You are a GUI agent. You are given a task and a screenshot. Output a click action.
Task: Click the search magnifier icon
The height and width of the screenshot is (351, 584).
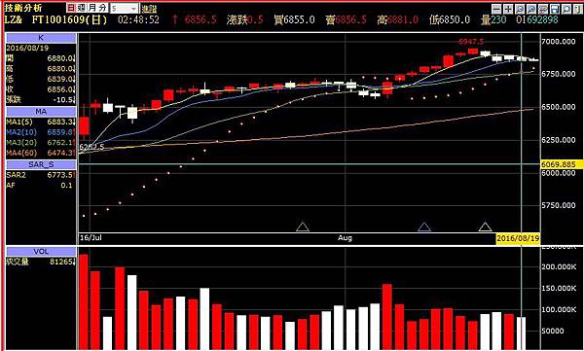pos(566,9)
